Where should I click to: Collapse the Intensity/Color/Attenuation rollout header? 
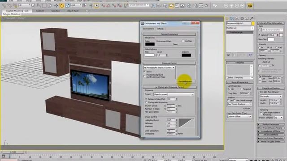(271, 23)
